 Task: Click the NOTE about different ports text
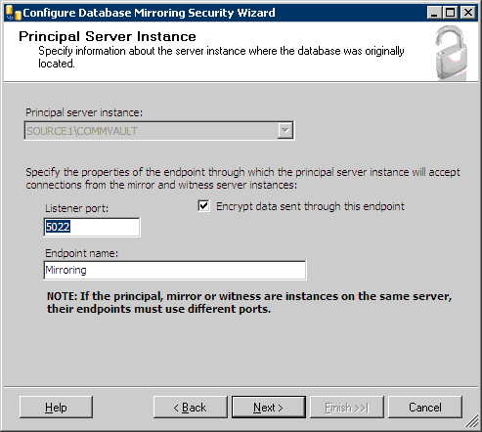[x=249, y=303]
